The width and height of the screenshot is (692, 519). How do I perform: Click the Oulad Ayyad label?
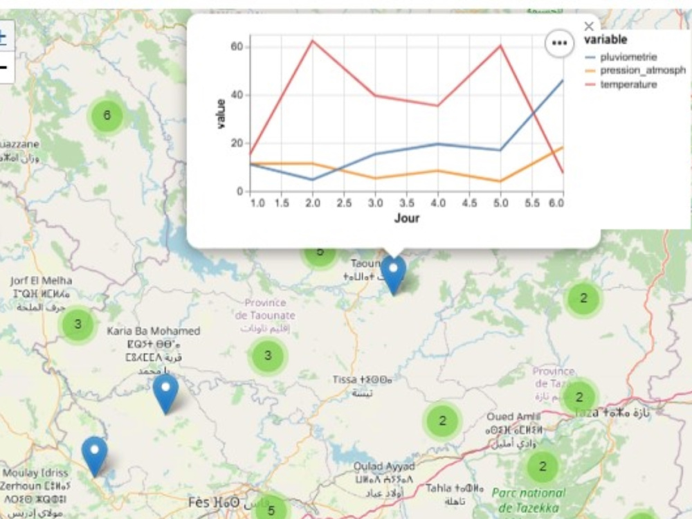tap(384, 480)
